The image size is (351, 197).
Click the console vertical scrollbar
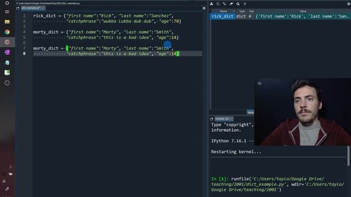click(348, 156)
